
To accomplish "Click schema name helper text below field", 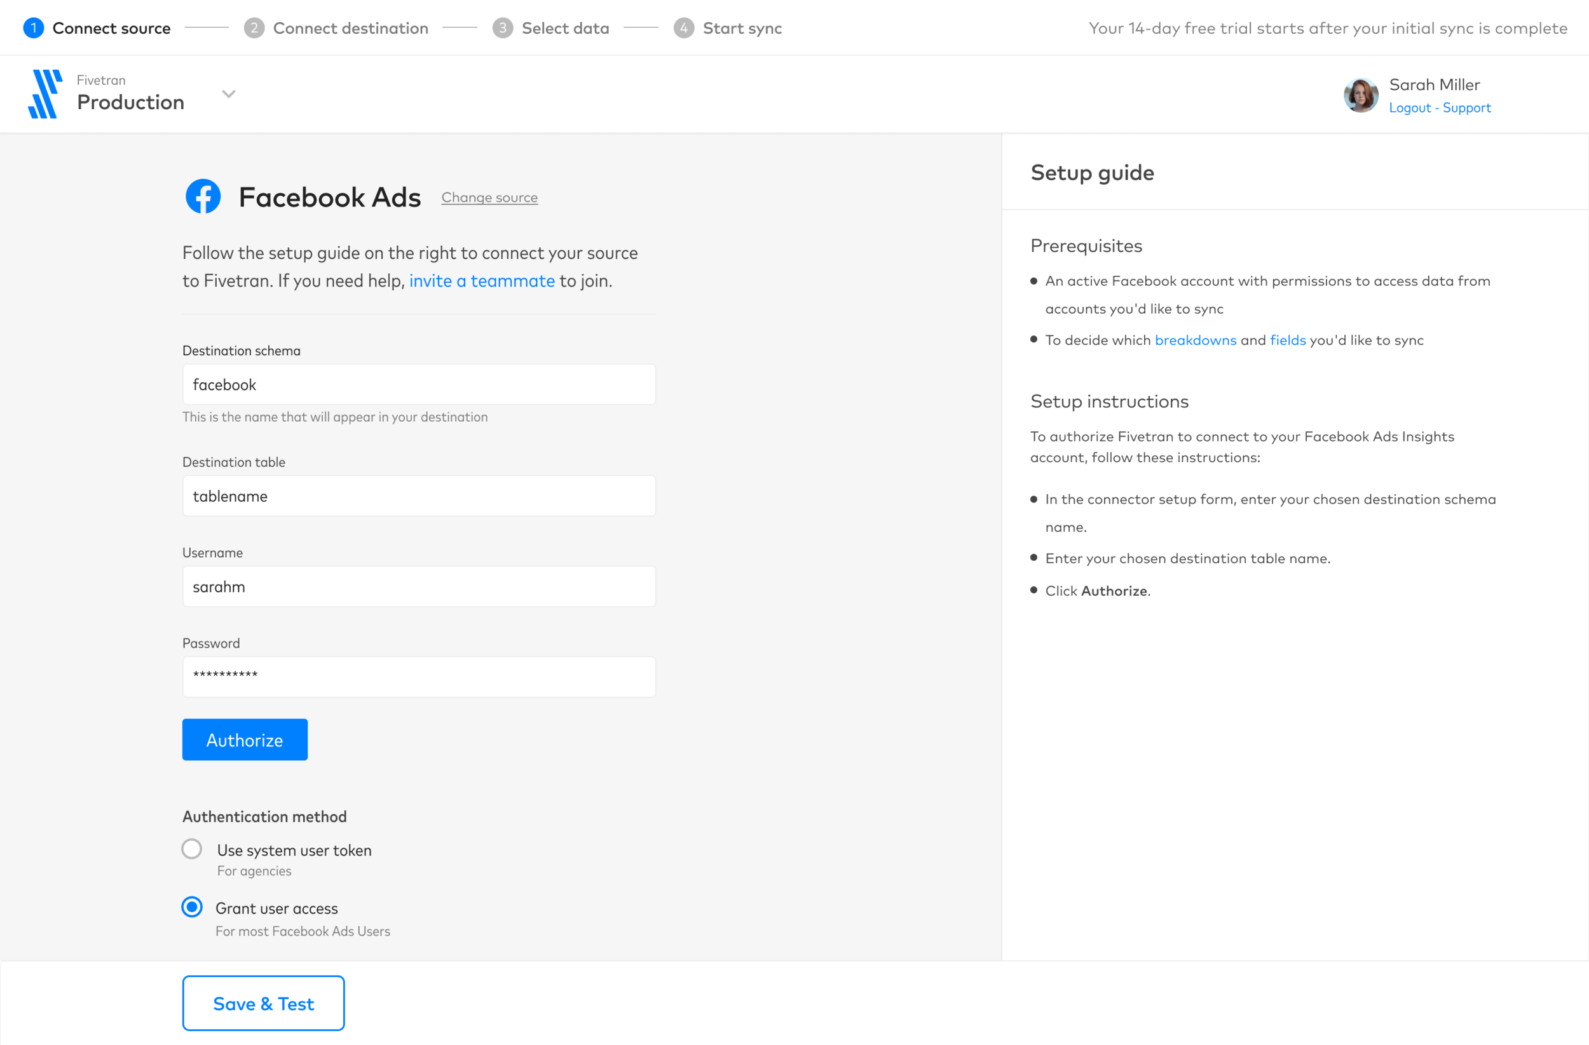I will click(335, 417).
